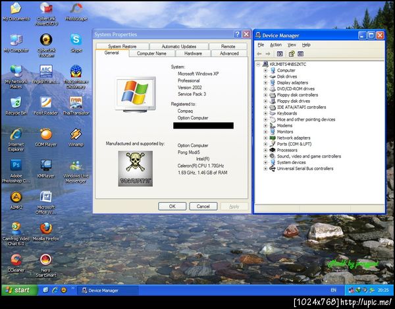Screen dimensions: 395x309
Task: Open GOM Player from desktop
Action: point(46,137)
